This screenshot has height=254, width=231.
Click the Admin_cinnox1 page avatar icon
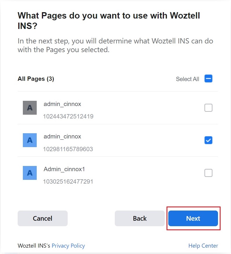pyautogui.click(x=30, y=173)
